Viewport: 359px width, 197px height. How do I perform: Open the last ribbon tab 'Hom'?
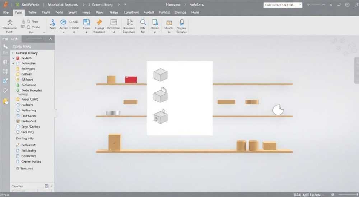[195, 12]
